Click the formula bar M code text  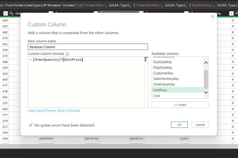(119, 5)
